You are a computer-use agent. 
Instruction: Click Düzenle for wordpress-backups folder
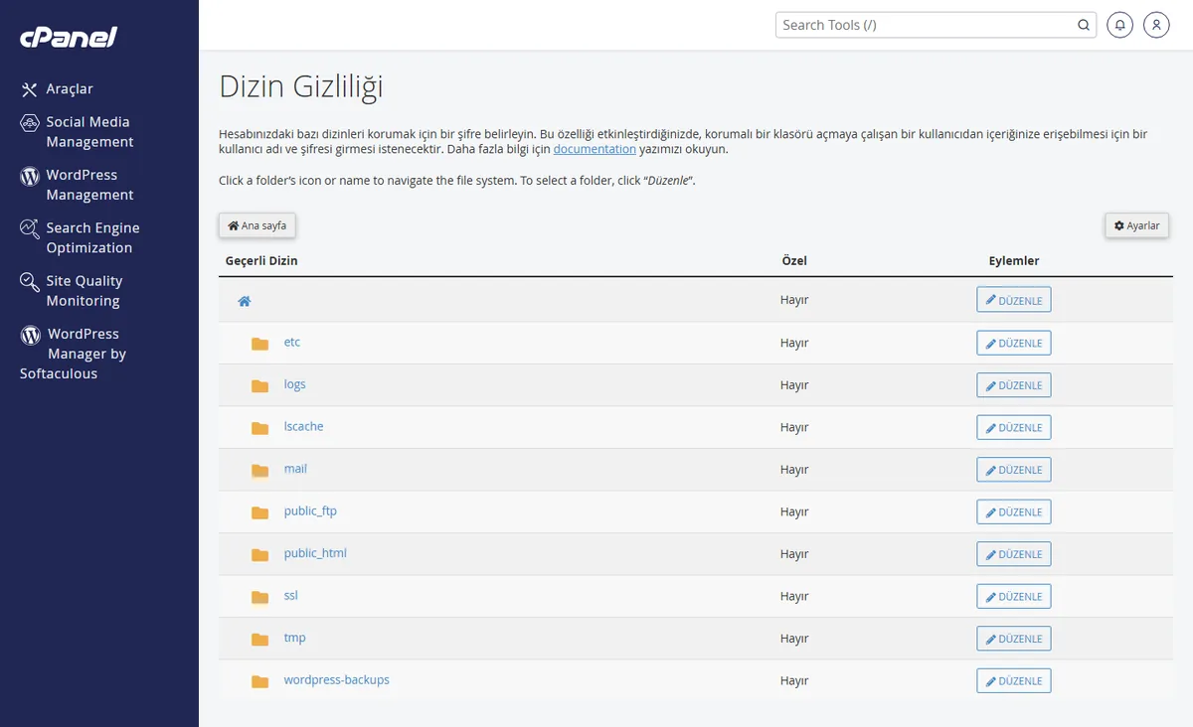tap(1014, 680)
